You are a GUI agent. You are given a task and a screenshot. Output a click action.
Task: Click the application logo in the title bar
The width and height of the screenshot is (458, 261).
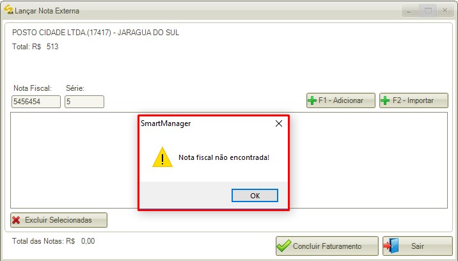(8, 10)
